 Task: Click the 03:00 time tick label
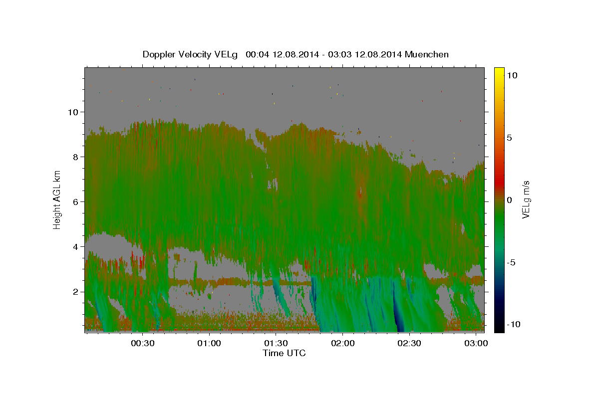click(x=477, y=344)
